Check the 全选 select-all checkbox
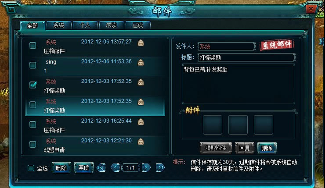 click(x=31, y=168)
